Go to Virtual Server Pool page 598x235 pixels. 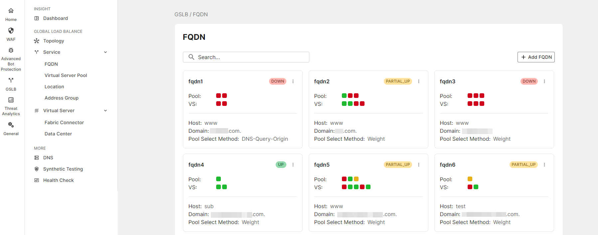[x=66, y=75]
